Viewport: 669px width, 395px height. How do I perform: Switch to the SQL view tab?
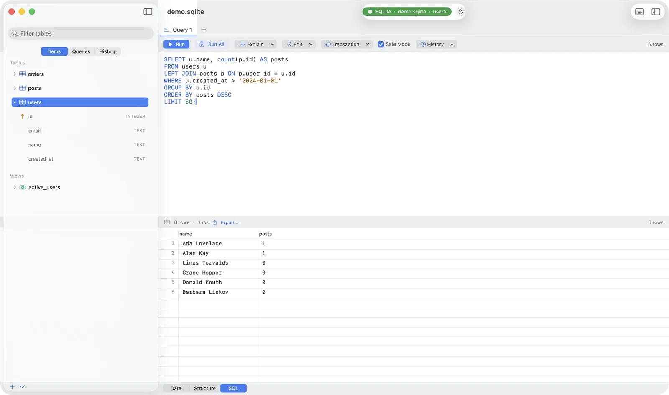233,388
